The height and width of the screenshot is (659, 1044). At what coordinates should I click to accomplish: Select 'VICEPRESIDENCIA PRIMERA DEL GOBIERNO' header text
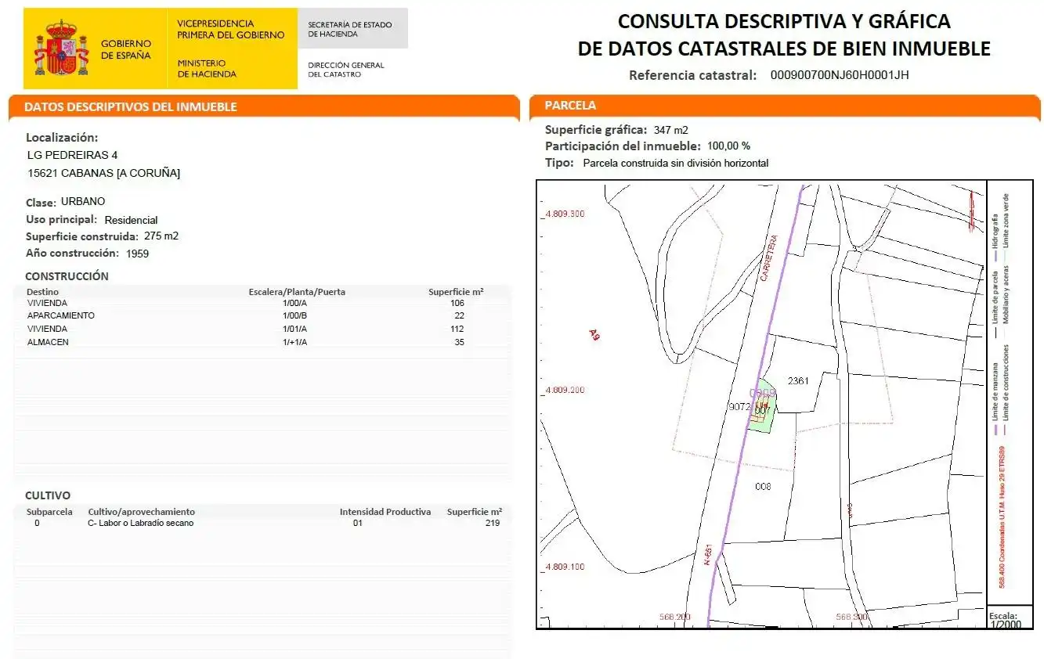230,29
